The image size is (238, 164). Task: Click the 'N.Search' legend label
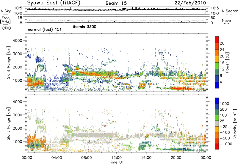[230, 11]
